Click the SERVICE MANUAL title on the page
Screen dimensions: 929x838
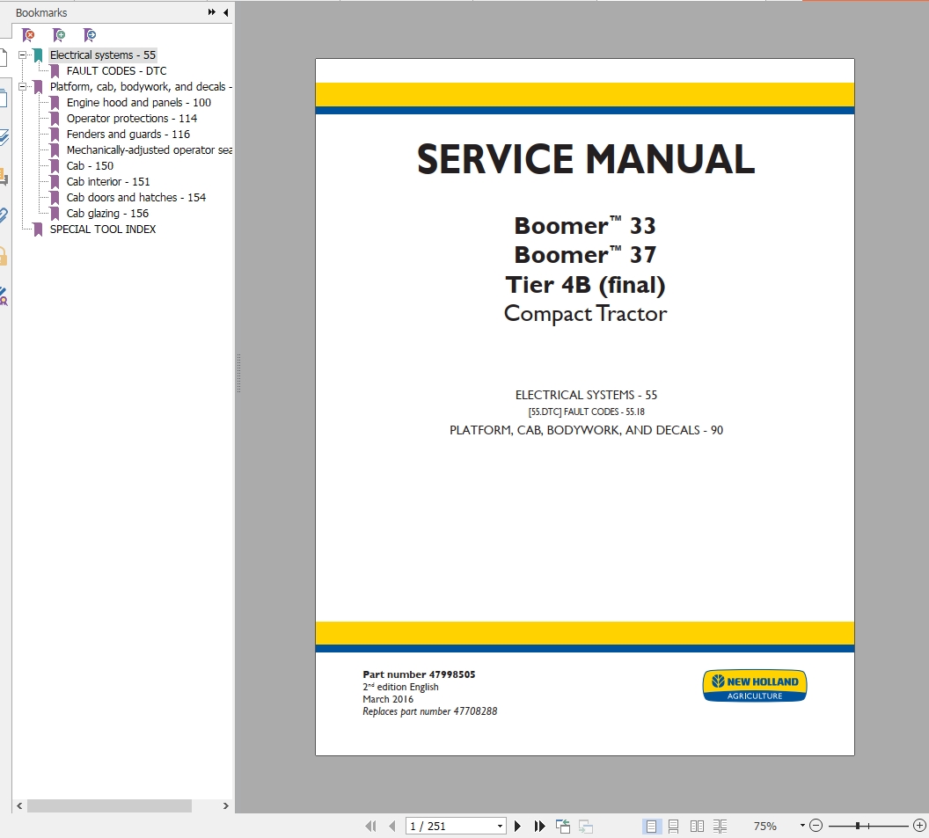point(585,159)
